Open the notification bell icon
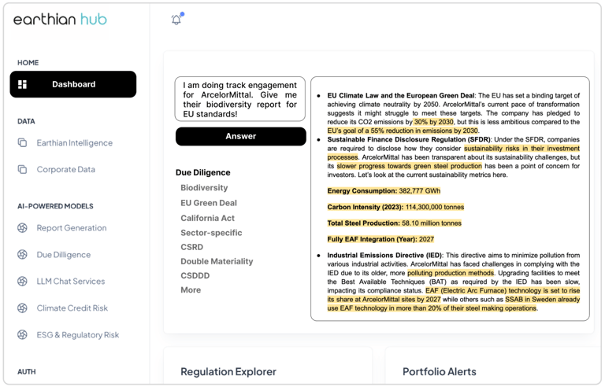The width and height of the screenshot is (605, 387). click(176, 19)
